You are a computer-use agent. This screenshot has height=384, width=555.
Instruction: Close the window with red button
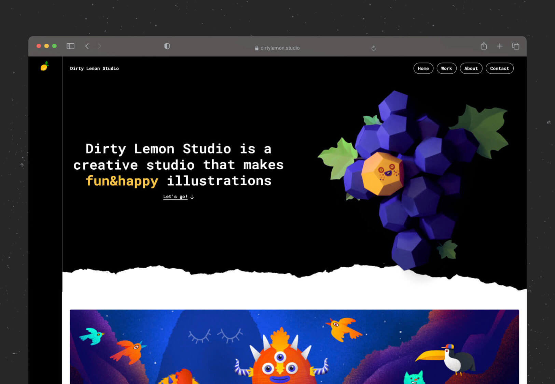(x=39, y=46)
